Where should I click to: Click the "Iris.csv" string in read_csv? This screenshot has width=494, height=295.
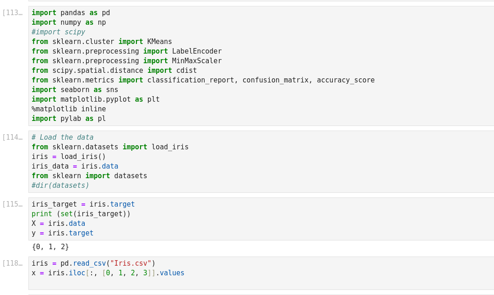click(130, 263)
